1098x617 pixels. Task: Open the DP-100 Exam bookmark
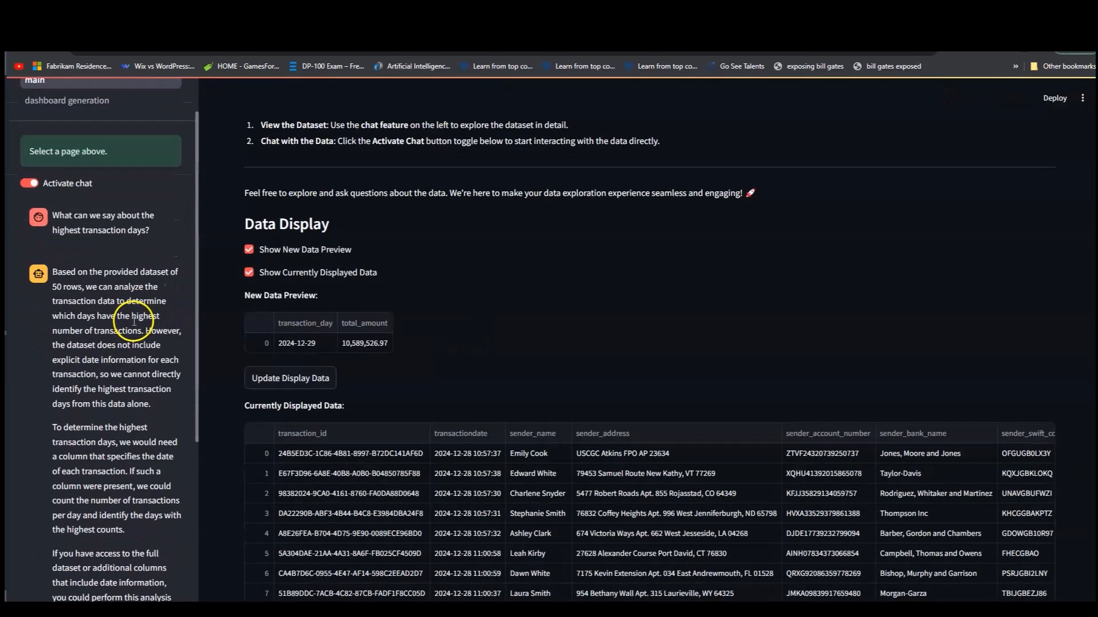pos(327,66)
